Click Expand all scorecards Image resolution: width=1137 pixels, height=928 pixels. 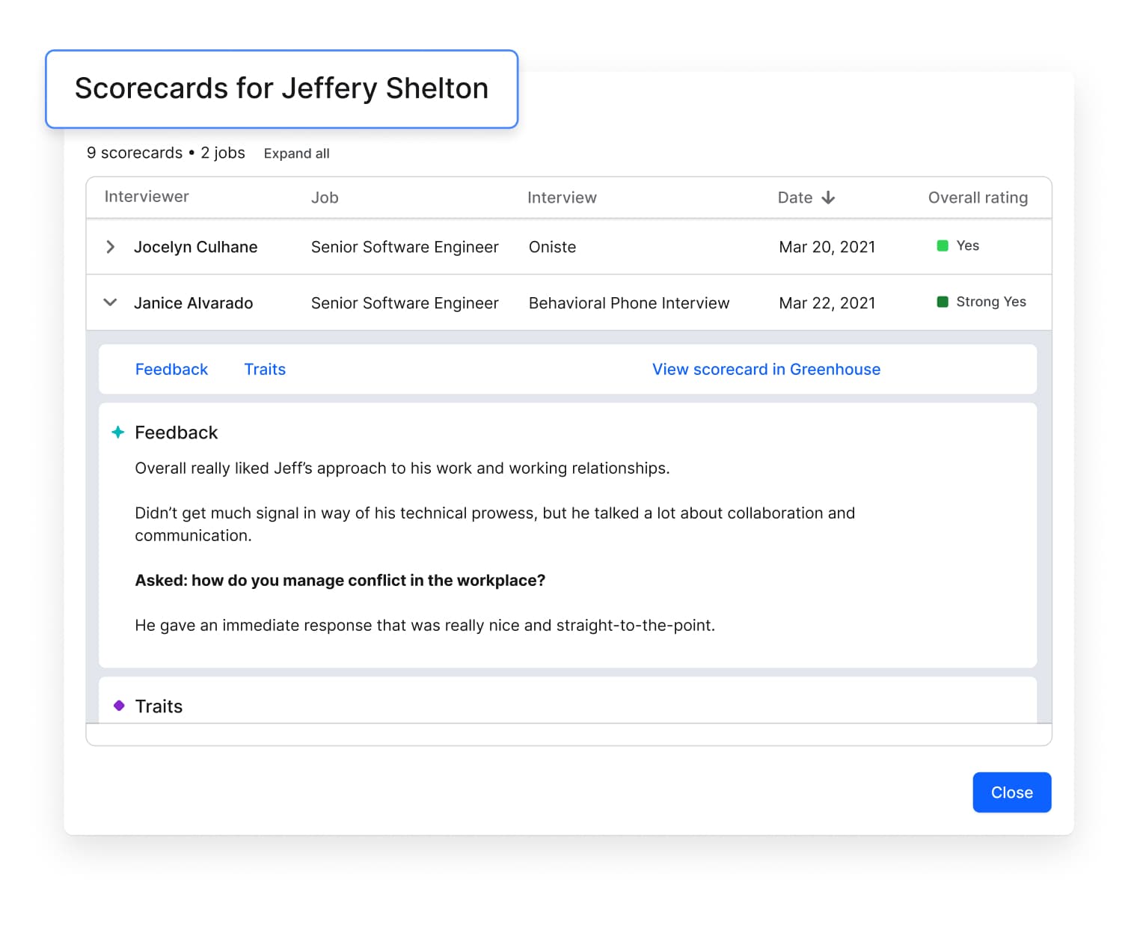pos(296,153)
